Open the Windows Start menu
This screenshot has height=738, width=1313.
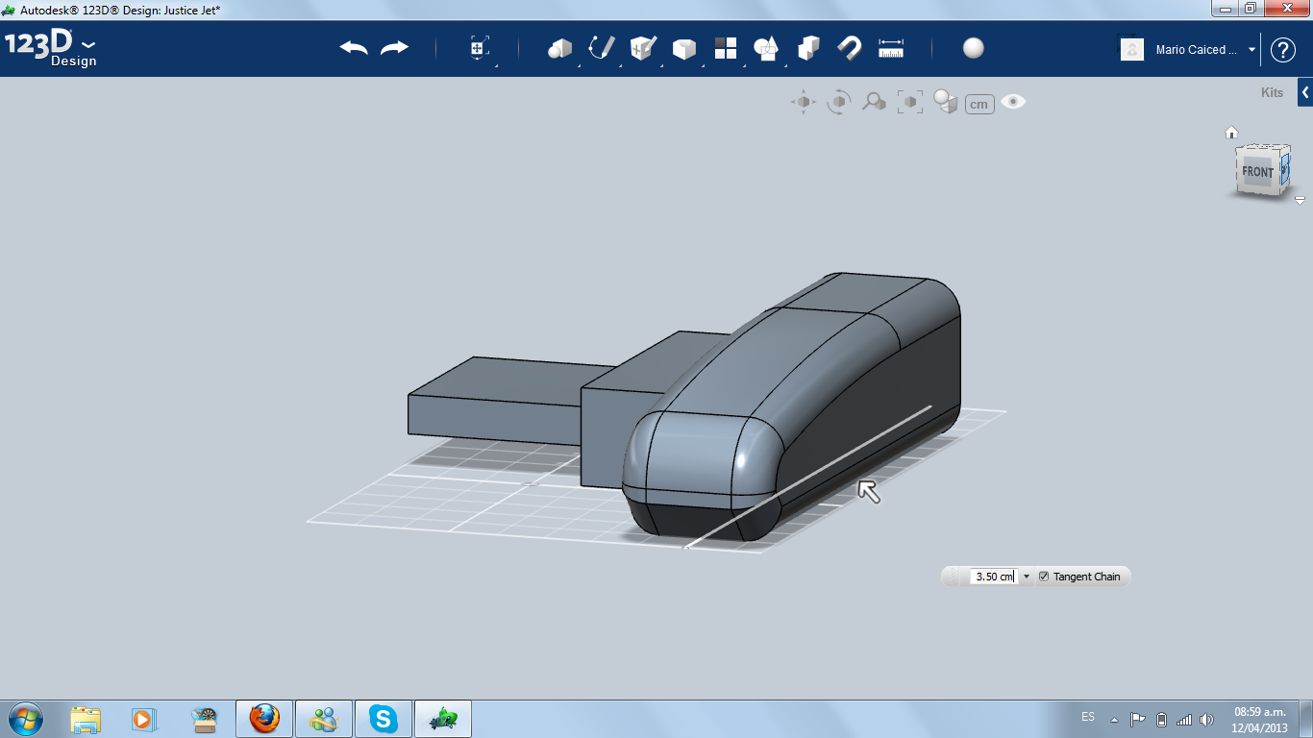[x=25, y=718]
